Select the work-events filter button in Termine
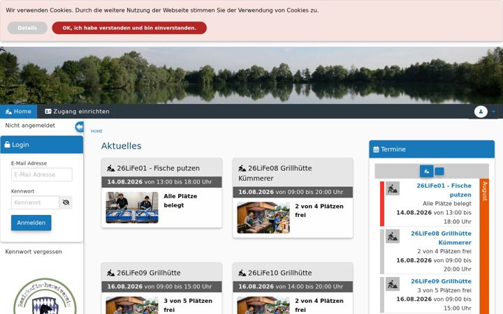 click(x=427, y=171)
